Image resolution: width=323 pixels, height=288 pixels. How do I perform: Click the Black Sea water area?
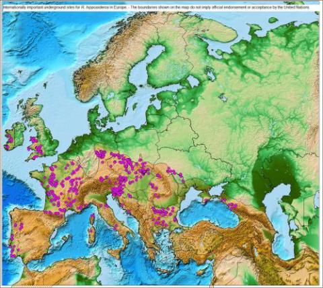point(209,217)
